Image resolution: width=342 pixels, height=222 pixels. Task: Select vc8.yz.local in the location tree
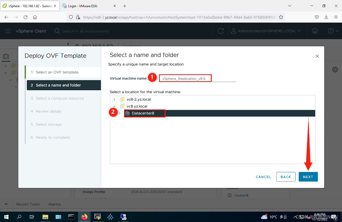[x=137, y=106]
